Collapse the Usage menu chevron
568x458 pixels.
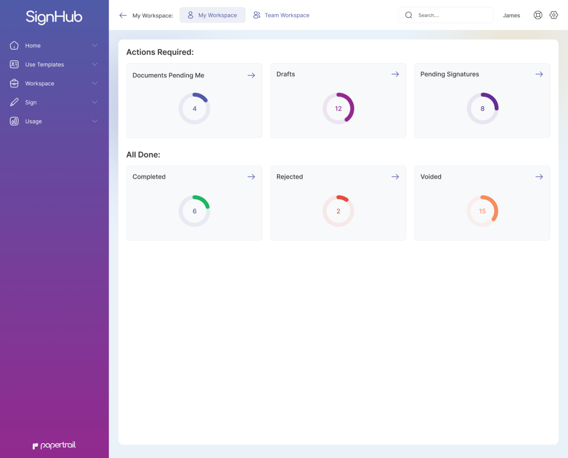[x=95, y=121]
